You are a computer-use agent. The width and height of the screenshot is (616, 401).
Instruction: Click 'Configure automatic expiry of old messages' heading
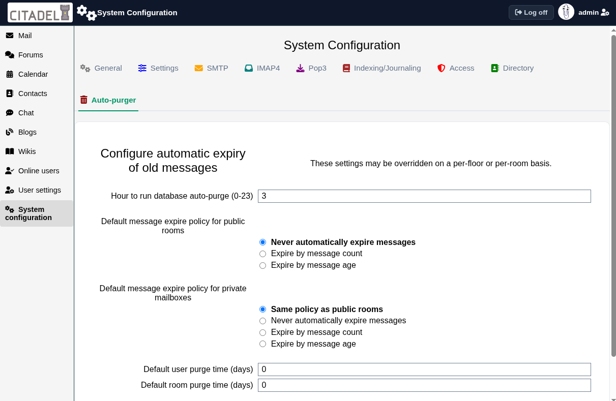173,161
